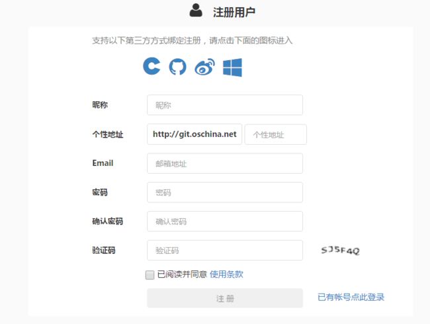The width and height of the screenshot is (430, 324).
Task: Register using the Windows icon
Action: (x=233, y=67)
